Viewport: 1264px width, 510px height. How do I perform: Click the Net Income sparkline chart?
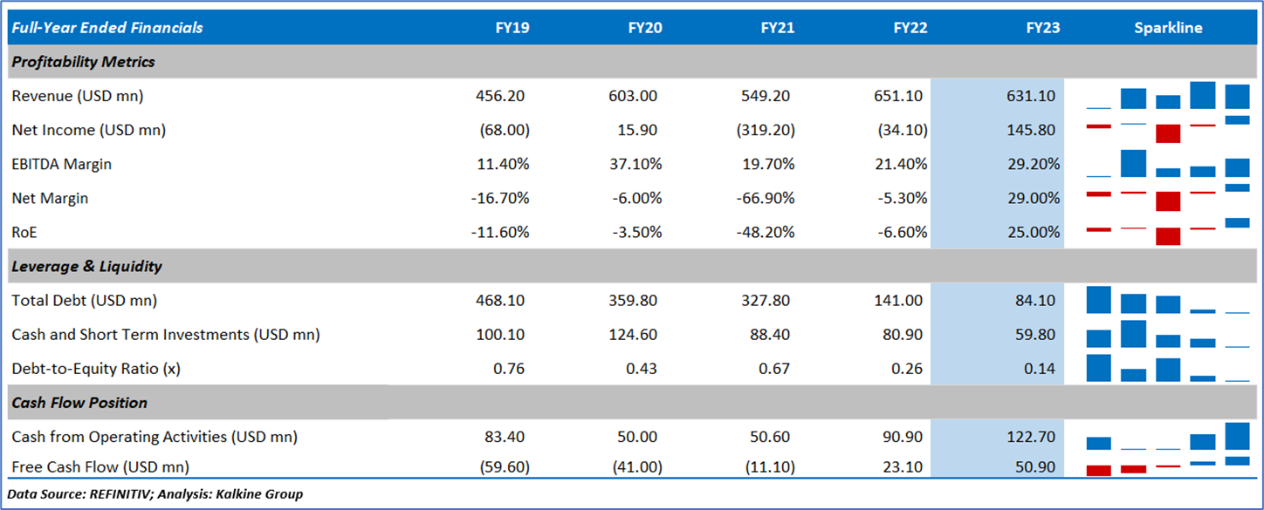tap(1168, 130)
